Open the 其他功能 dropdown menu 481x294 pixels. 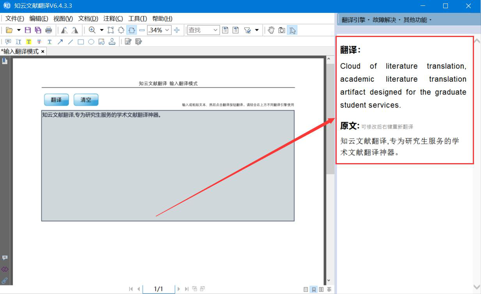pos(417,20)
